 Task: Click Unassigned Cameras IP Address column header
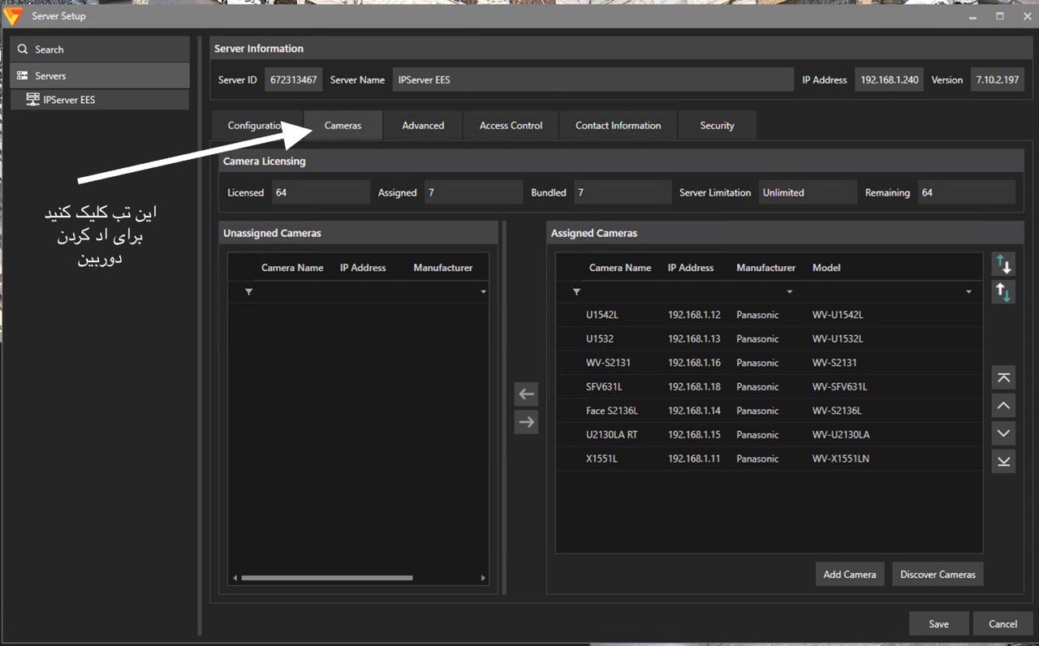click(x=363, y=268)
